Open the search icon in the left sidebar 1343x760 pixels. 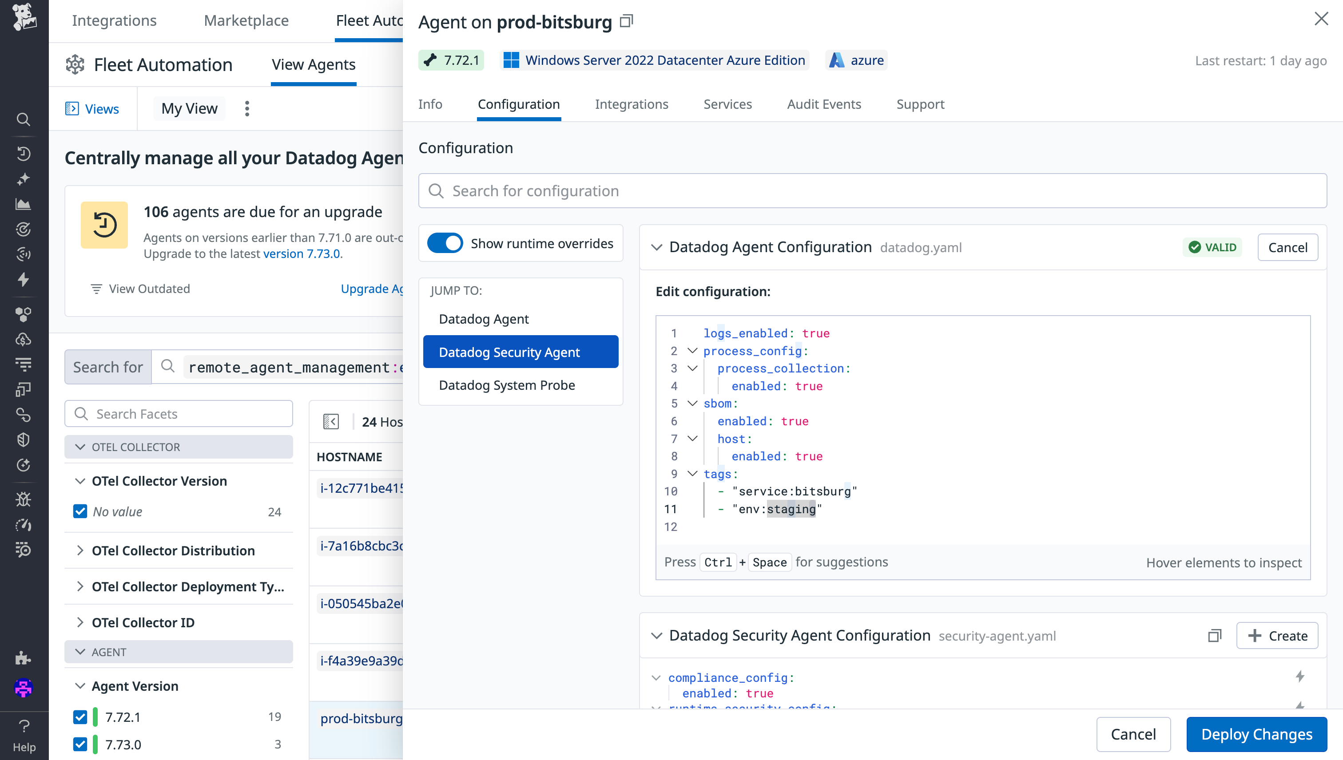coord(24,119)
